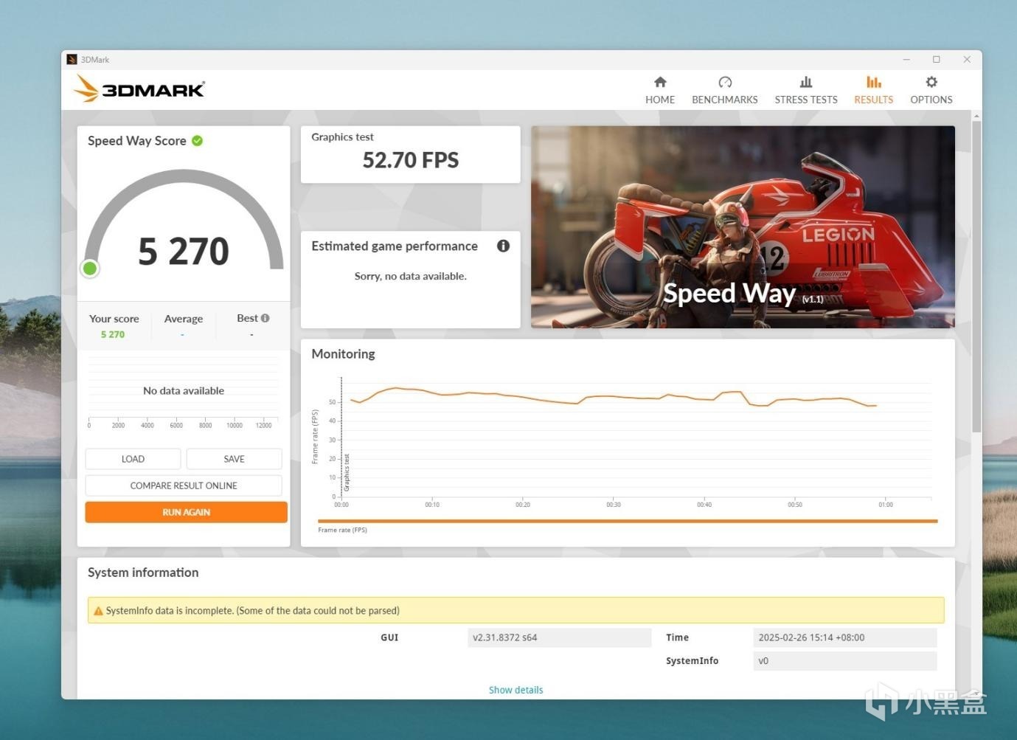Screen dimensions: 1017x740
Task: Open the Show details link
Action: click(x=516, y=690)
